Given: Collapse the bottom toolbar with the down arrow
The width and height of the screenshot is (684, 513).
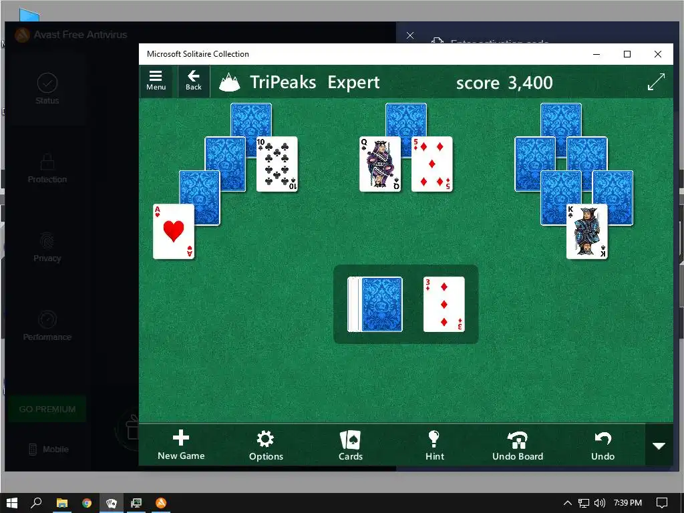Looking at the screenshot, I should pos(659,446).
